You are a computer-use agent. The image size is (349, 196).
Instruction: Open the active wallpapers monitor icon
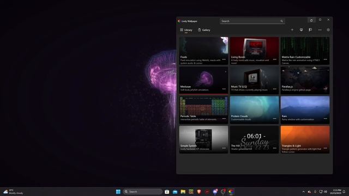click(x=301, y=30)
